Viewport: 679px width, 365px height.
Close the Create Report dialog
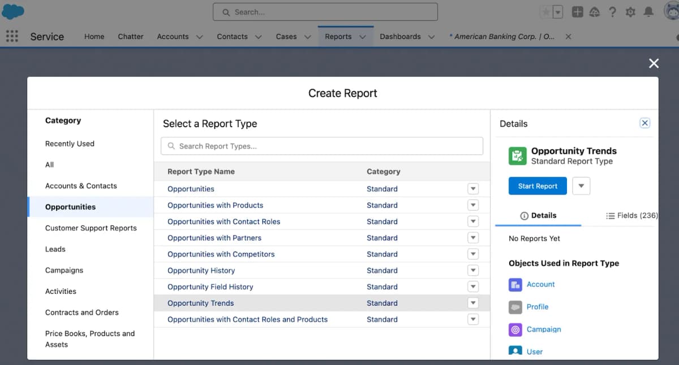click(x=654, y=63)
